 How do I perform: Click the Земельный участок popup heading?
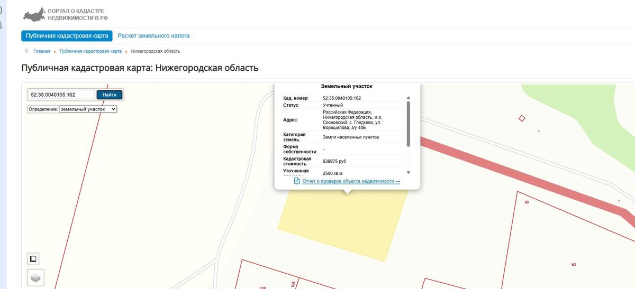(x=347, y=86)
